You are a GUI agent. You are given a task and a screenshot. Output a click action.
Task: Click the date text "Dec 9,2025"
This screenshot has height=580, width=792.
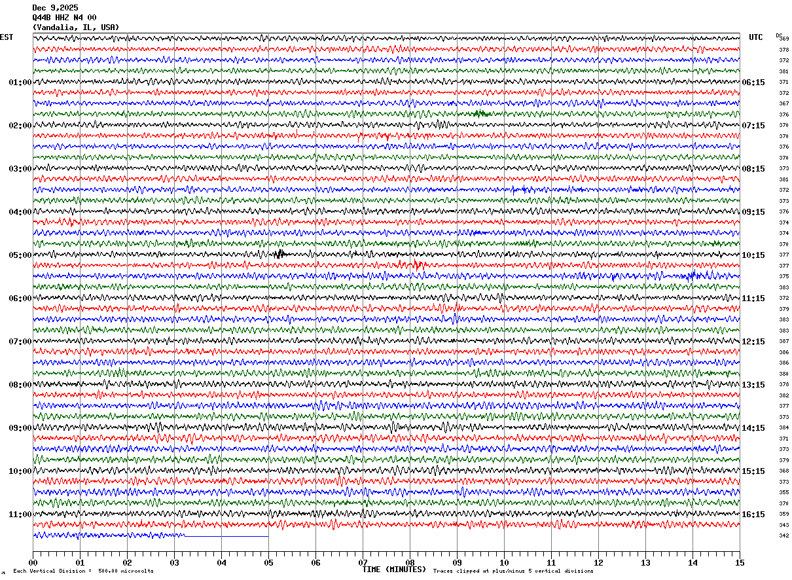point(55,8)
